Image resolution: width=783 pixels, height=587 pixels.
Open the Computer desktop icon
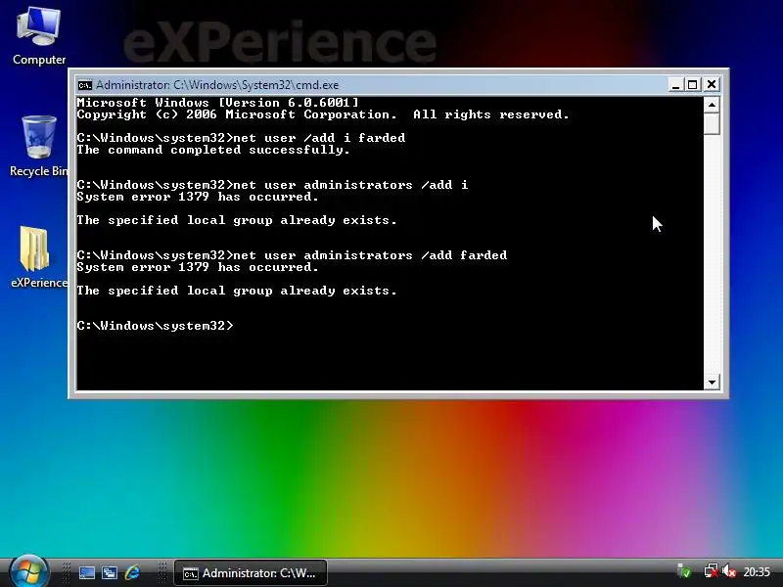point(39,36)
